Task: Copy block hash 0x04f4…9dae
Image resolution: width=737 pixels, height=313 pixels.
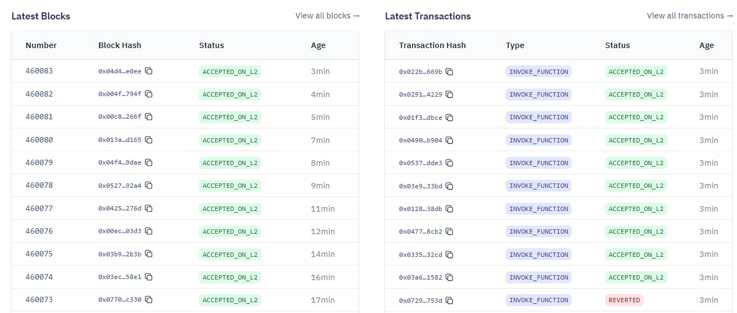Action: pos(149,162)
